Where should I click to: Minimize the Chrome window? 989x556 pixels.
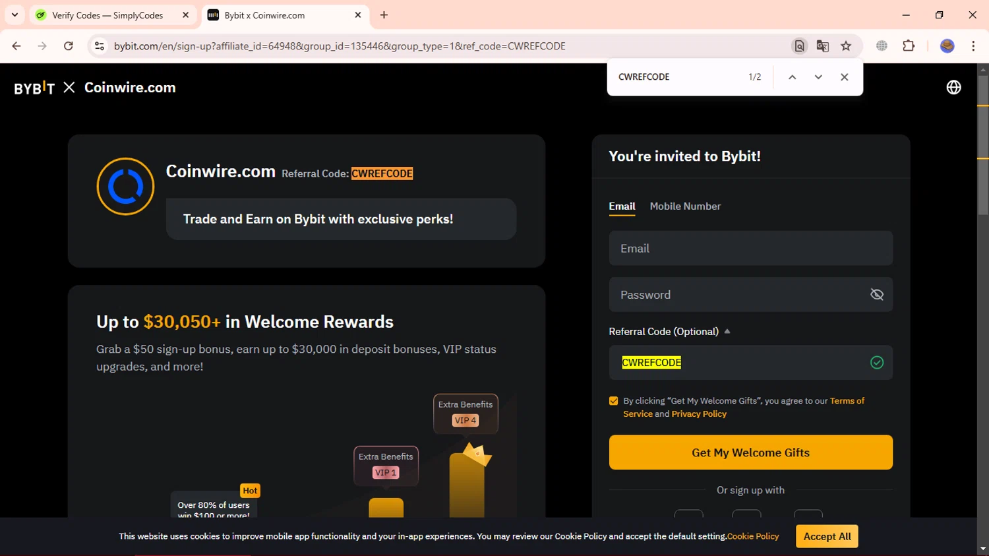pos(906,15)
